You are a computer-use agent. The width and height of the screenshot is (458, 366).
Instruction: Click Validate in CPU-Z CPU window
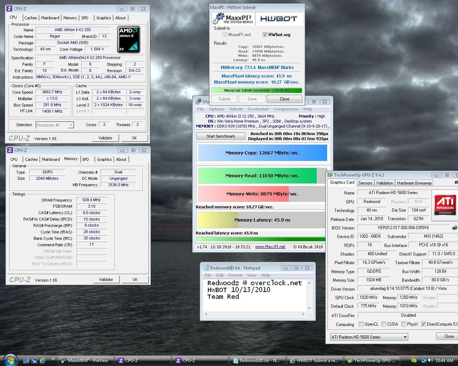pos(105,138)
